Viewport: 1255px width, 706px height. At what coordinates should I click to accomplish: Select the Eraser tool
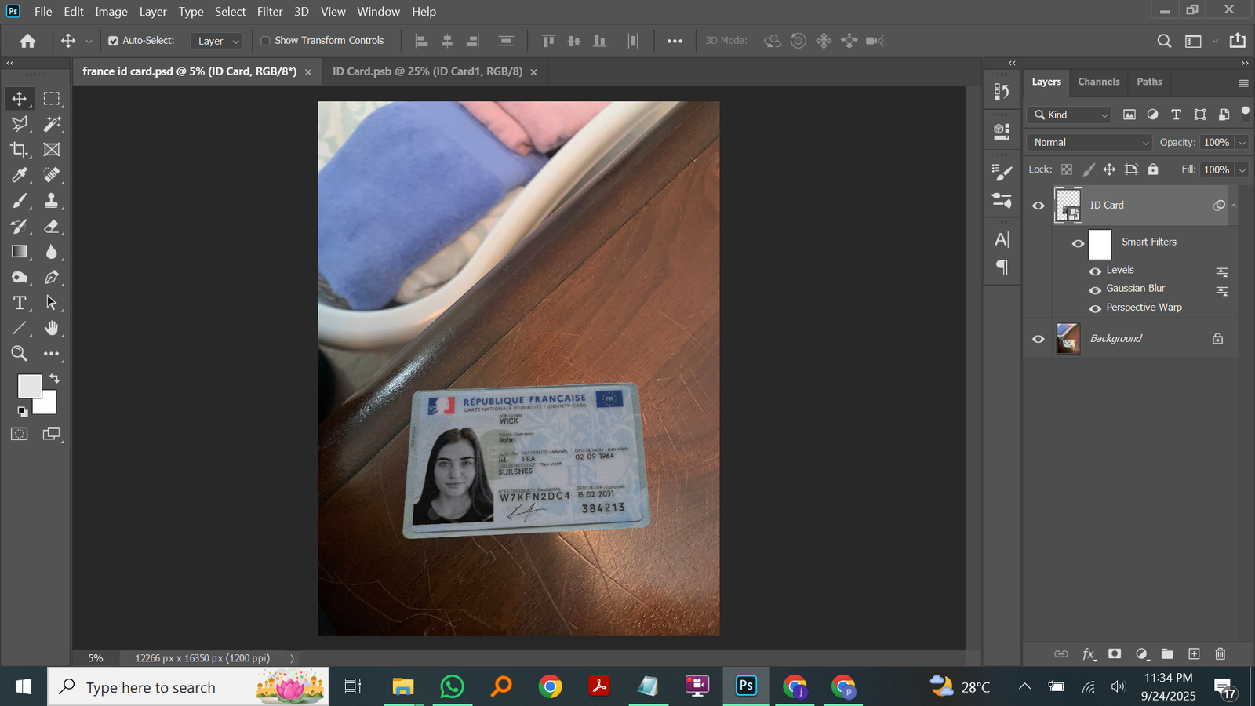click(x=52, y=227)
